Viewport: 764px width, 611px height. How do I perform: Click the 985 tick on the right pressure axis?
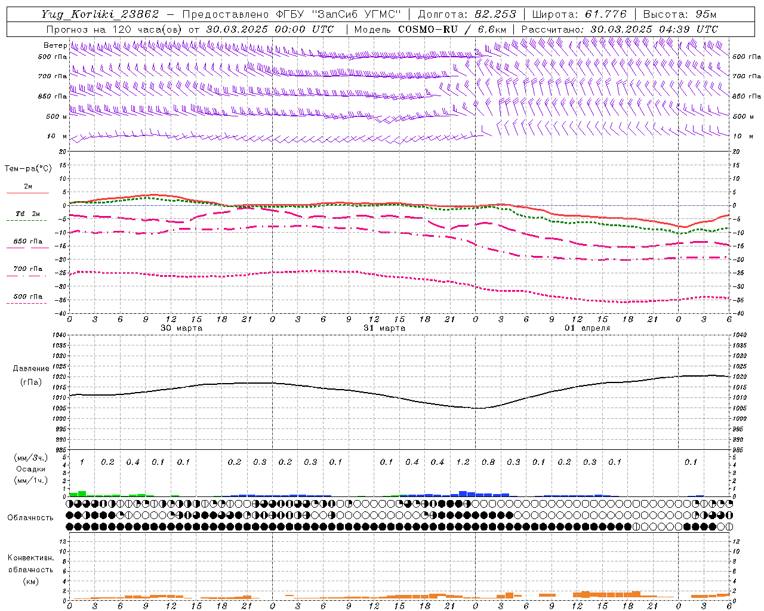pyautogui.click(x=739, y=450)
